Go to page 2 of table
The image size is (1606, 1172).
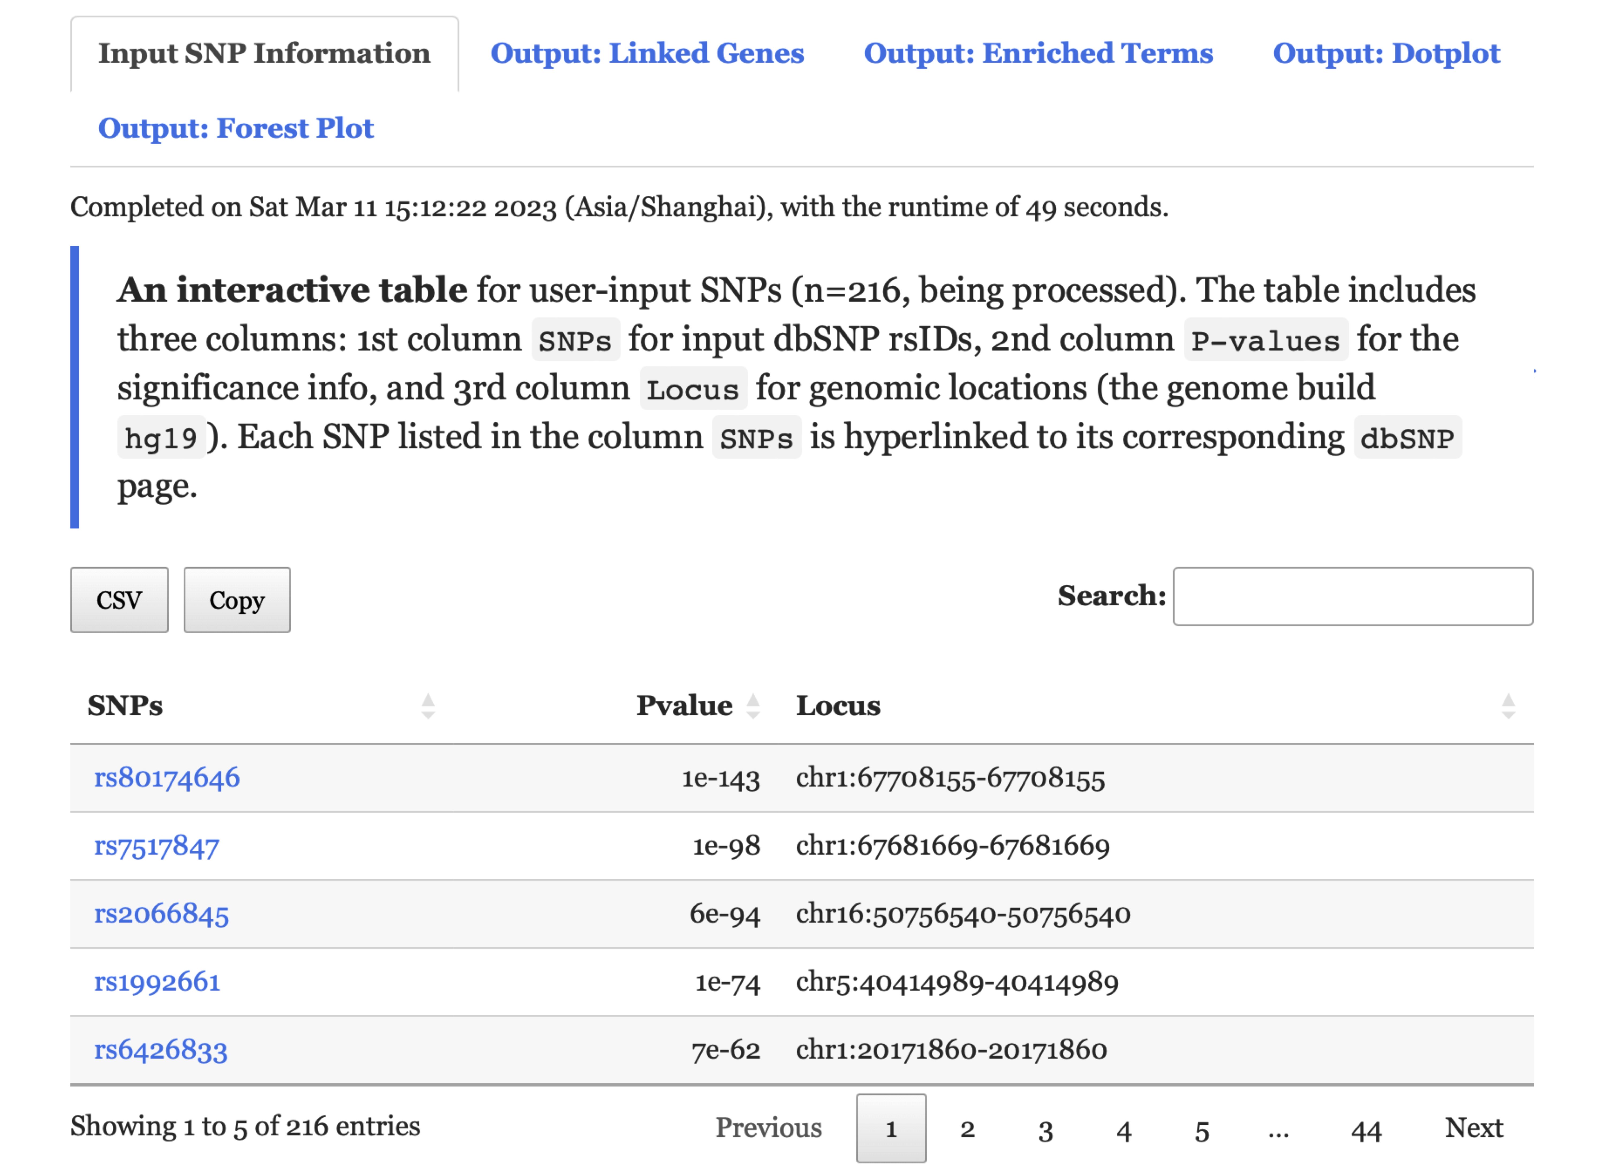(967, 1129)
